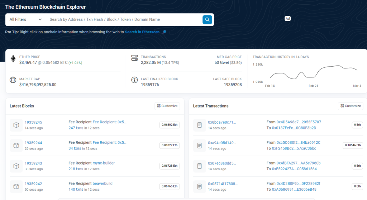Click document icon for transaction 0x05714f17808
This screenshot has height=200, width=367.
click(199, 186)
